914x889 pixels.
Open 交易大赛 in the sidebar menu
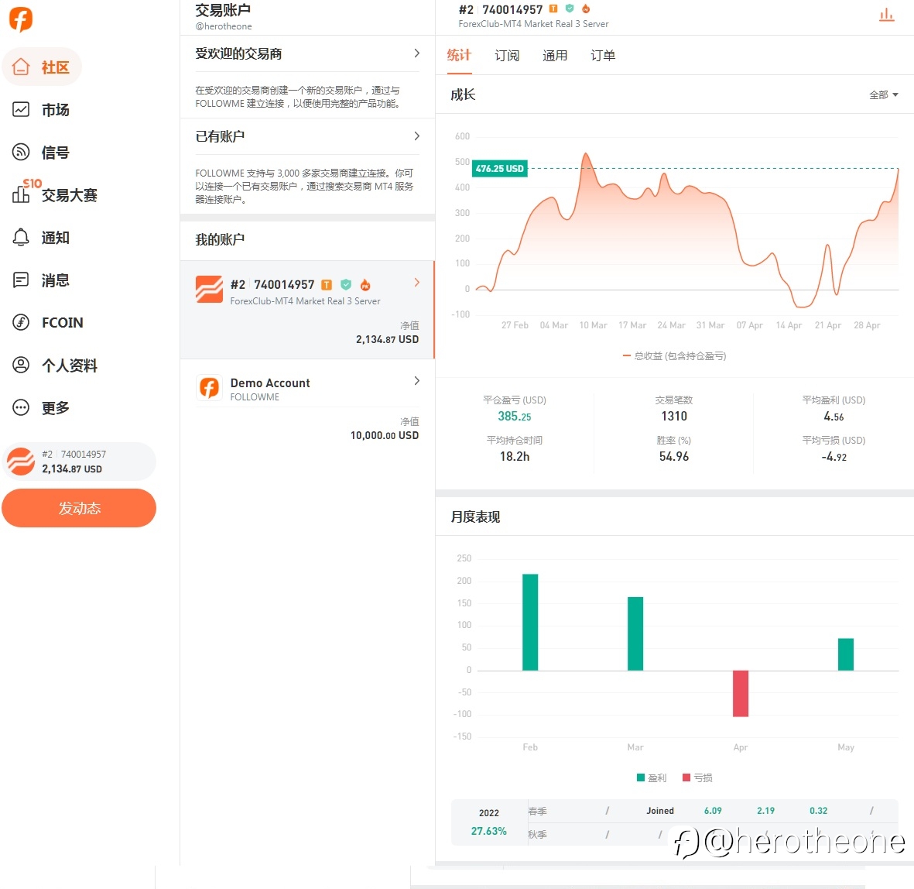point(70,195)
